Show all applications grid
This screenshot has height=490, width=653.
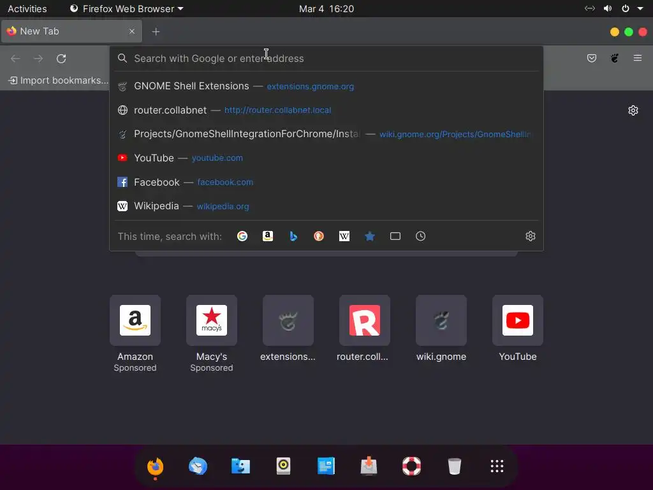(x=497, y=466)
